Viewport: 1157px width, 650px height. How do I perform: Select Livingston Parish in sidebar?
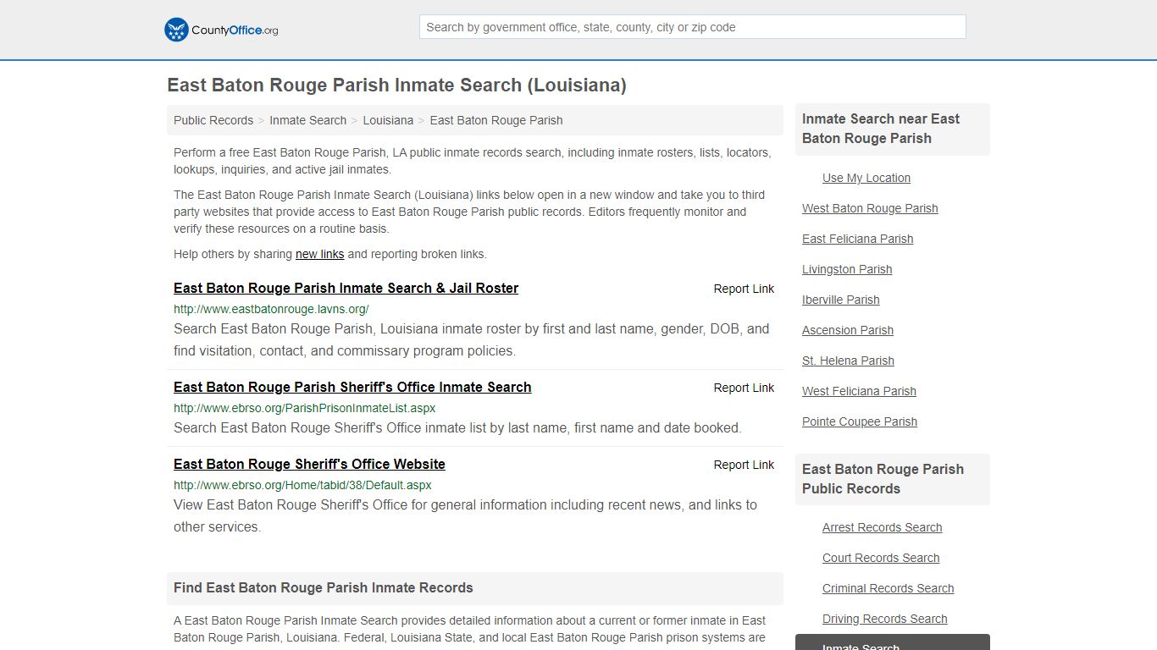847,269
